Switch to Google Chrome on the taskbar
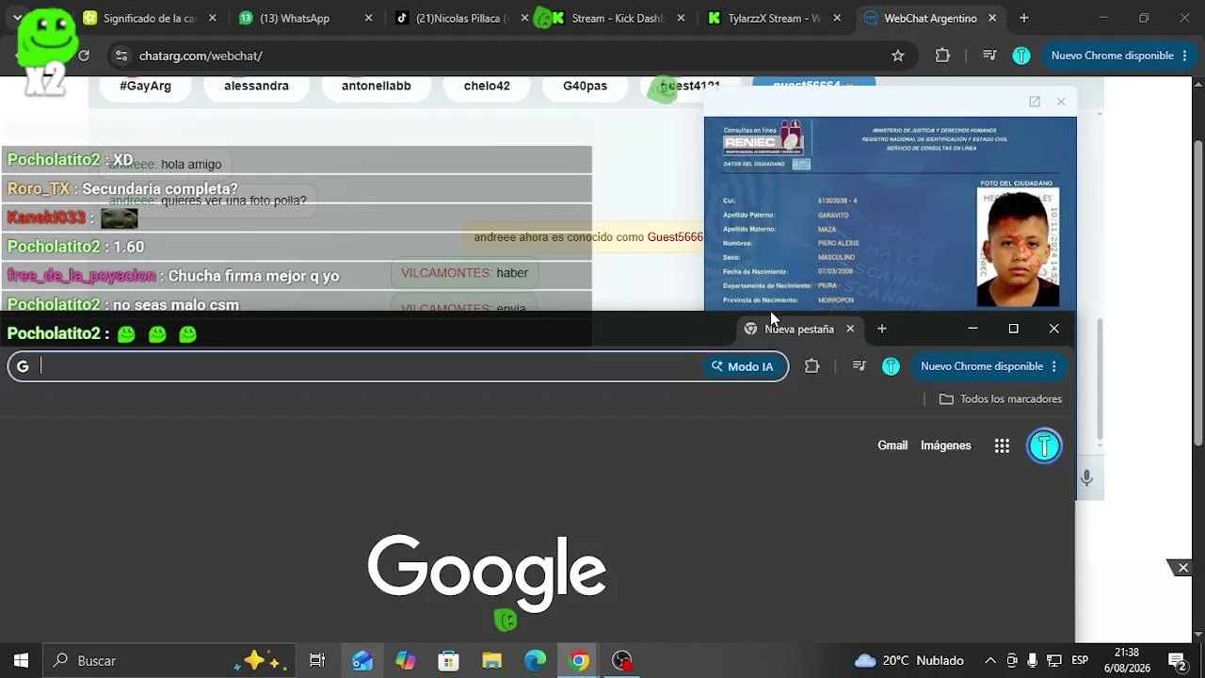This screenshot has height=678, width=1205. 579,660
